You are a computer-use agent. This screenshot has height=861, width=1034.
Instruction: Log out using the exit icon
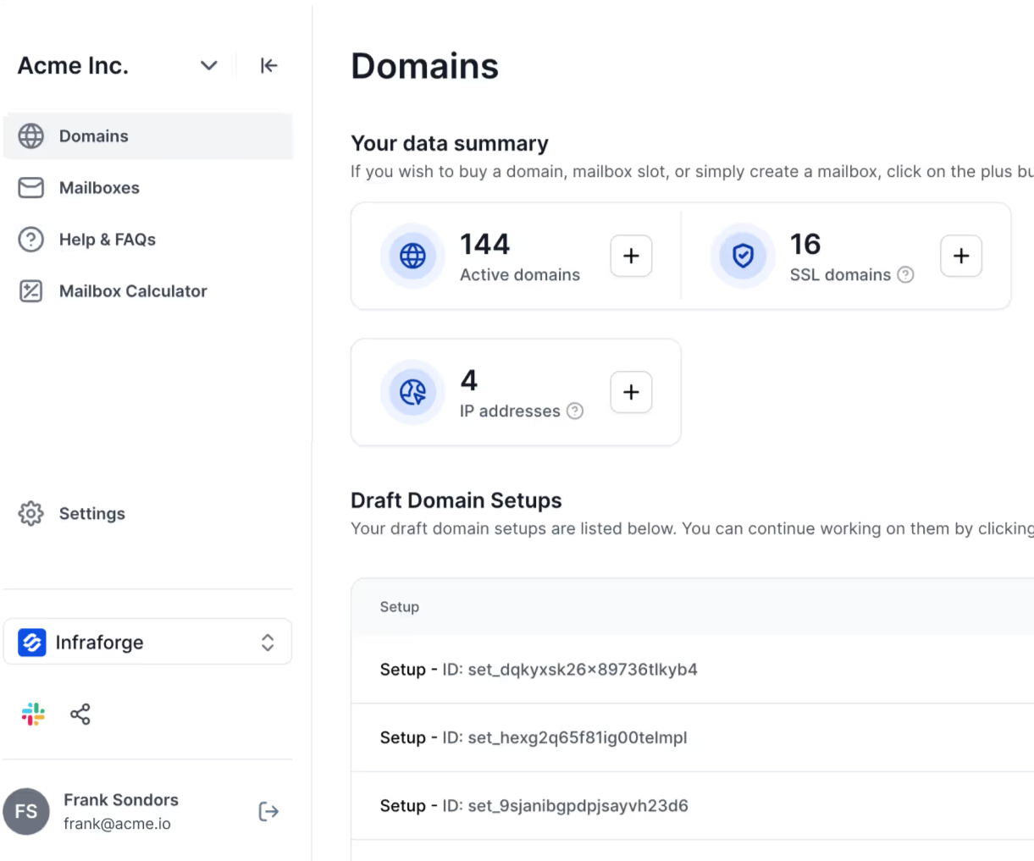(x=268, y=812)
